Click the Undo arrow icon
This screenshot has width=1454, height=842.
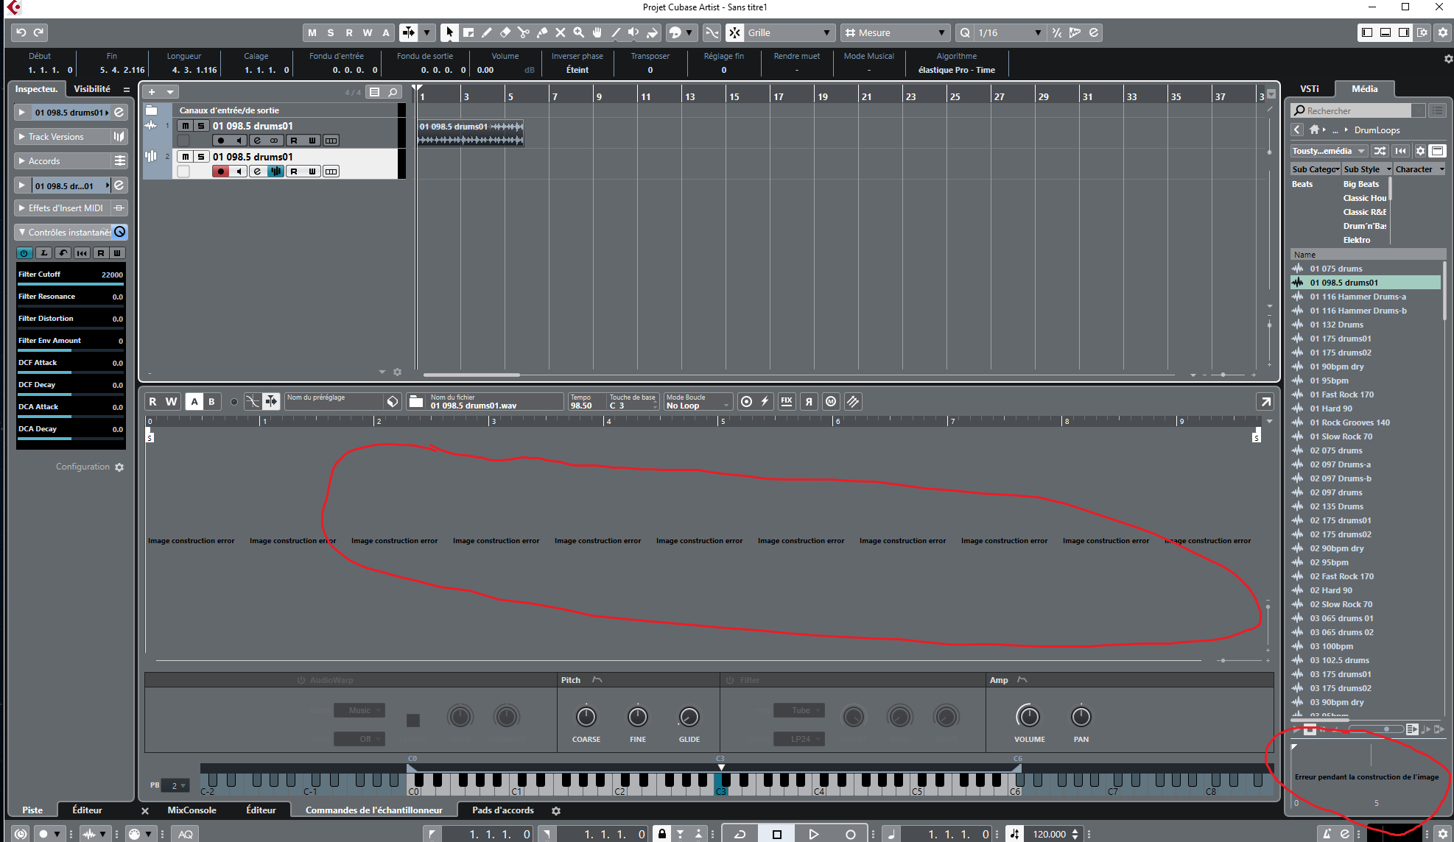pos(21,32)
